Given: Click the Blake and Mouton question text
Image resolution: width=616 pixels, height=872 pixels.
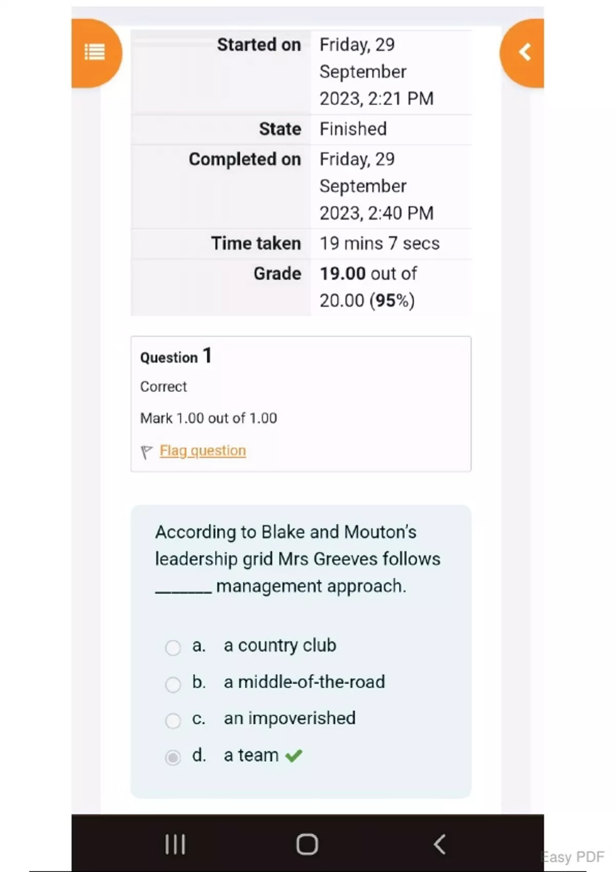Looking at the screenshot, I should click(298, 559).
